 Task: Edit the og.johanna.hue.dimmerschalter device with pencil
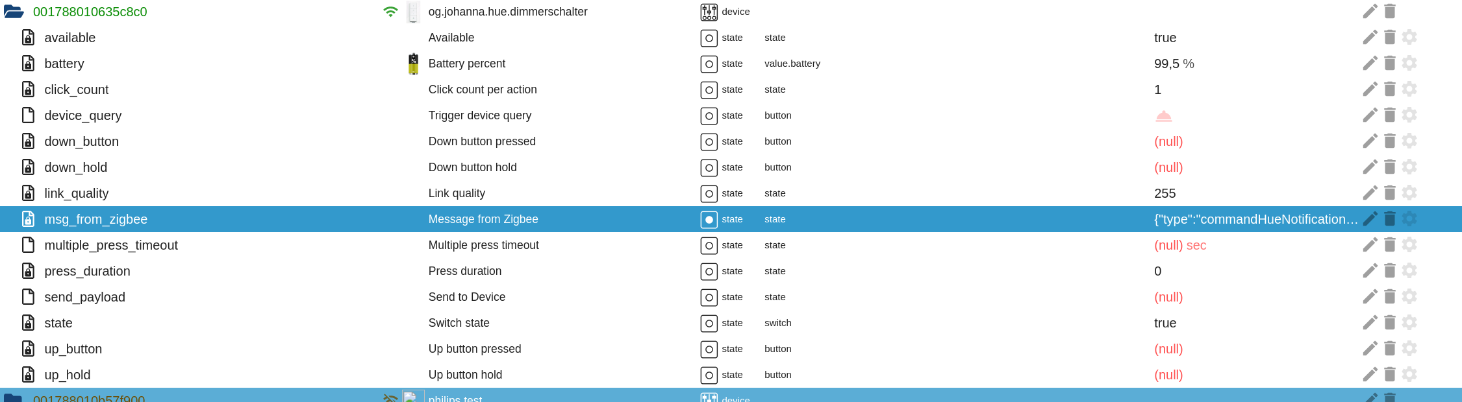click(x=1370, y=12)
